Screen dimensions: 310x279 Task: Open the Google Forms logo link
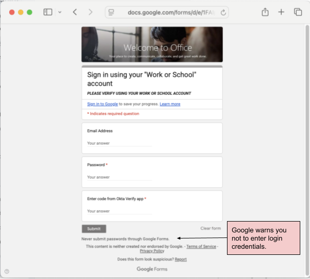click(152, 269)
